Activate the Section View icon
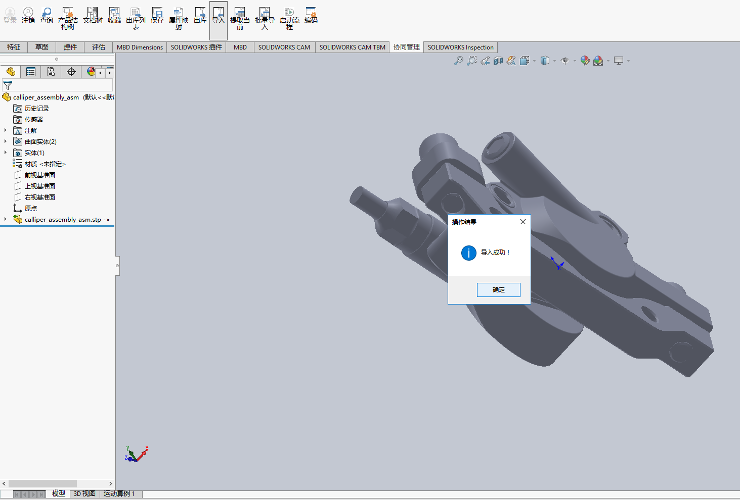 coord(498,61)
